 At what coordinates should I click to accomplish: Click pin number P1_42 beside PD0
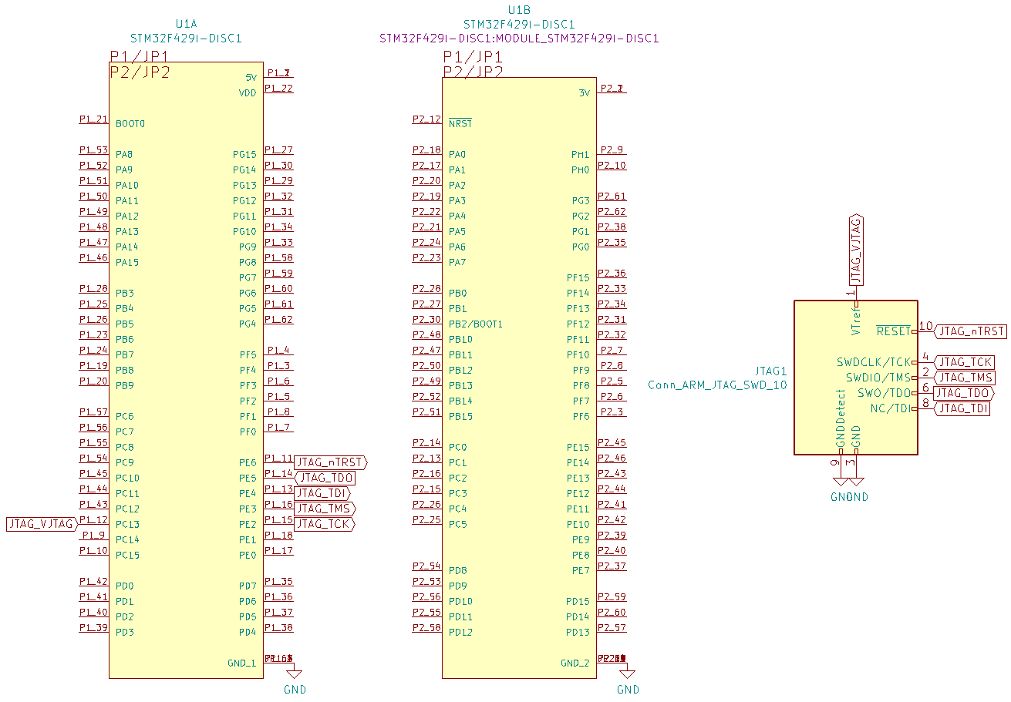(93, 581)
